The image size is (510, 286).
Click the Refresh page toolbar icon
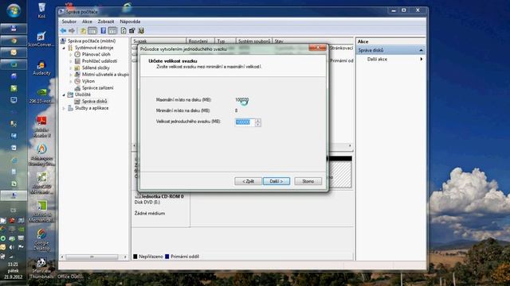124,31
